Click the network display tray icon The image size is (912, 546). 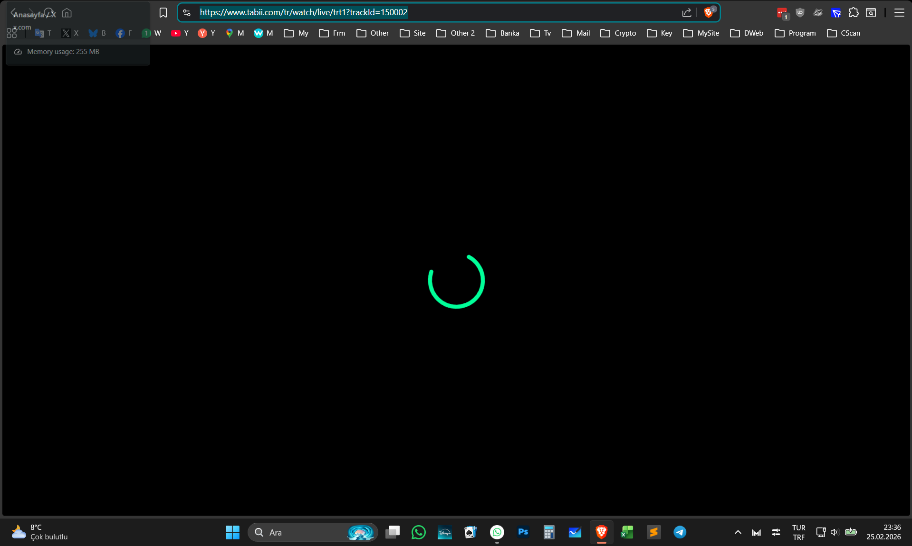tap(821, 532)
